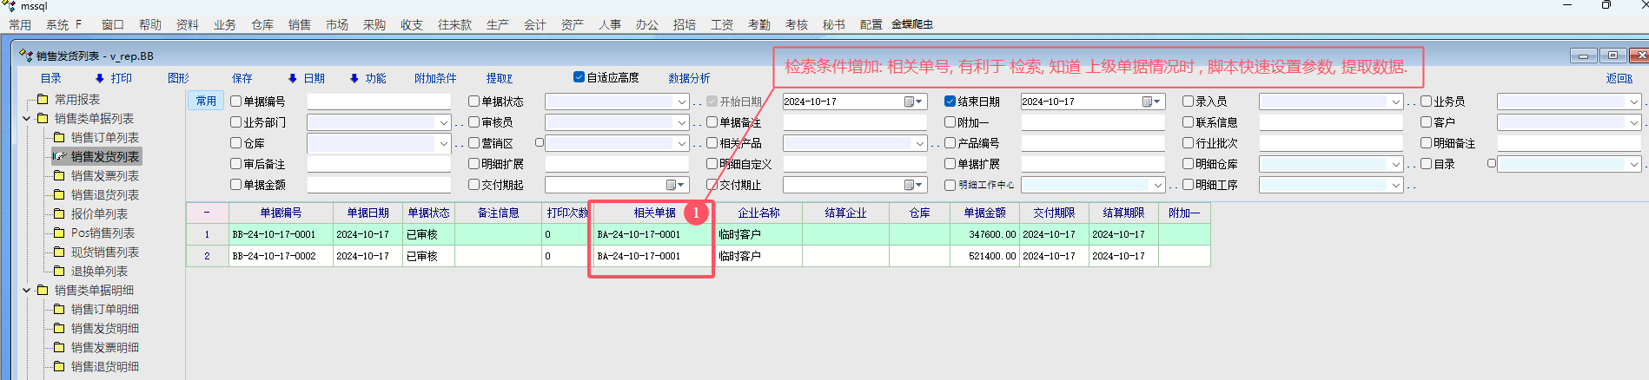
Task: Click the 数据分析 link
Action: click(689, 78)
